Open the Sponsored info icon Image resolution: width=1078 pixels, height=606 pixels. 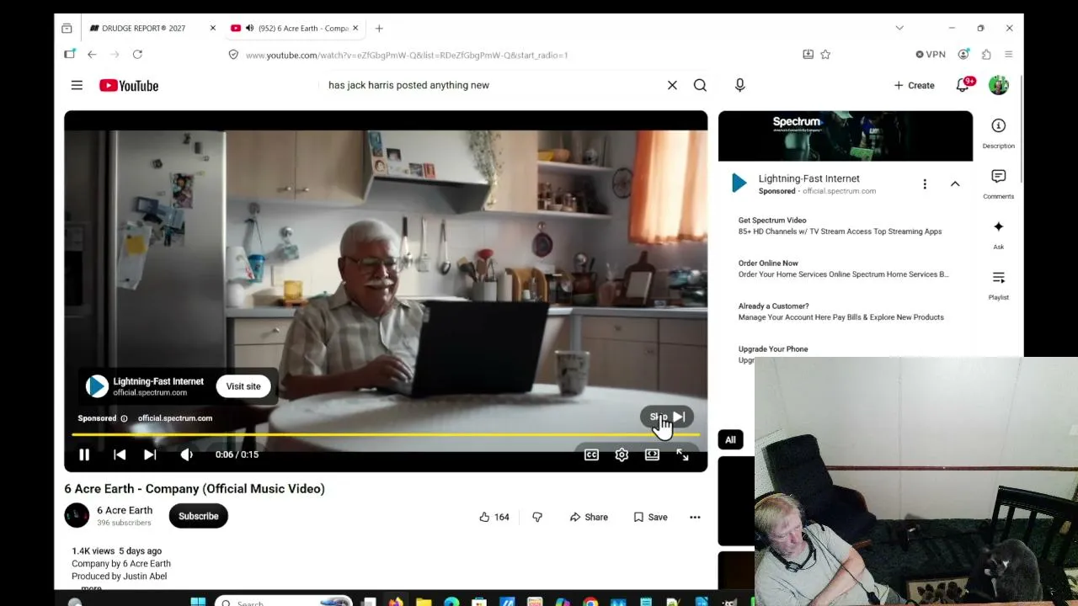pos(124,418)
